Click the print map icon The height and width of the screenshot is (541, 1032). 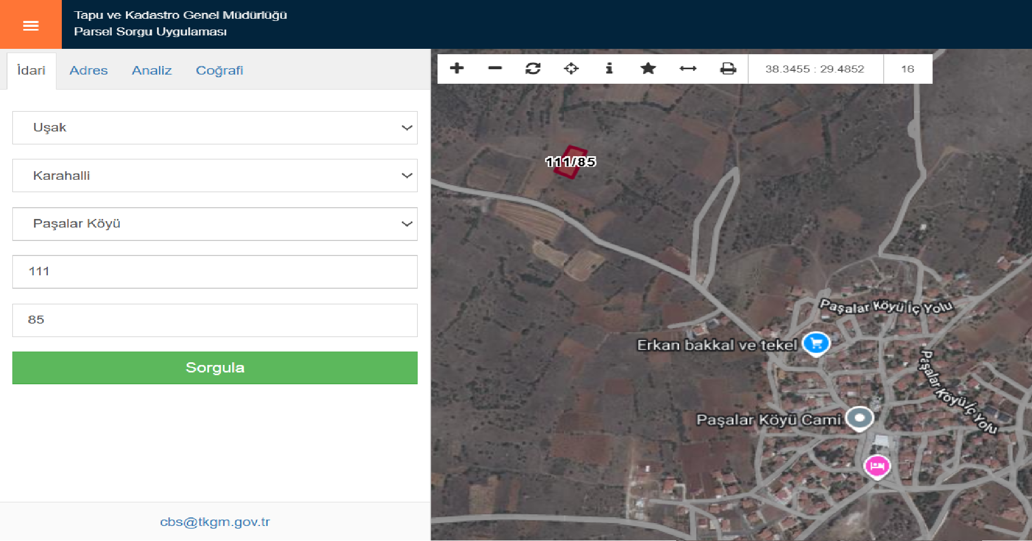728,68
